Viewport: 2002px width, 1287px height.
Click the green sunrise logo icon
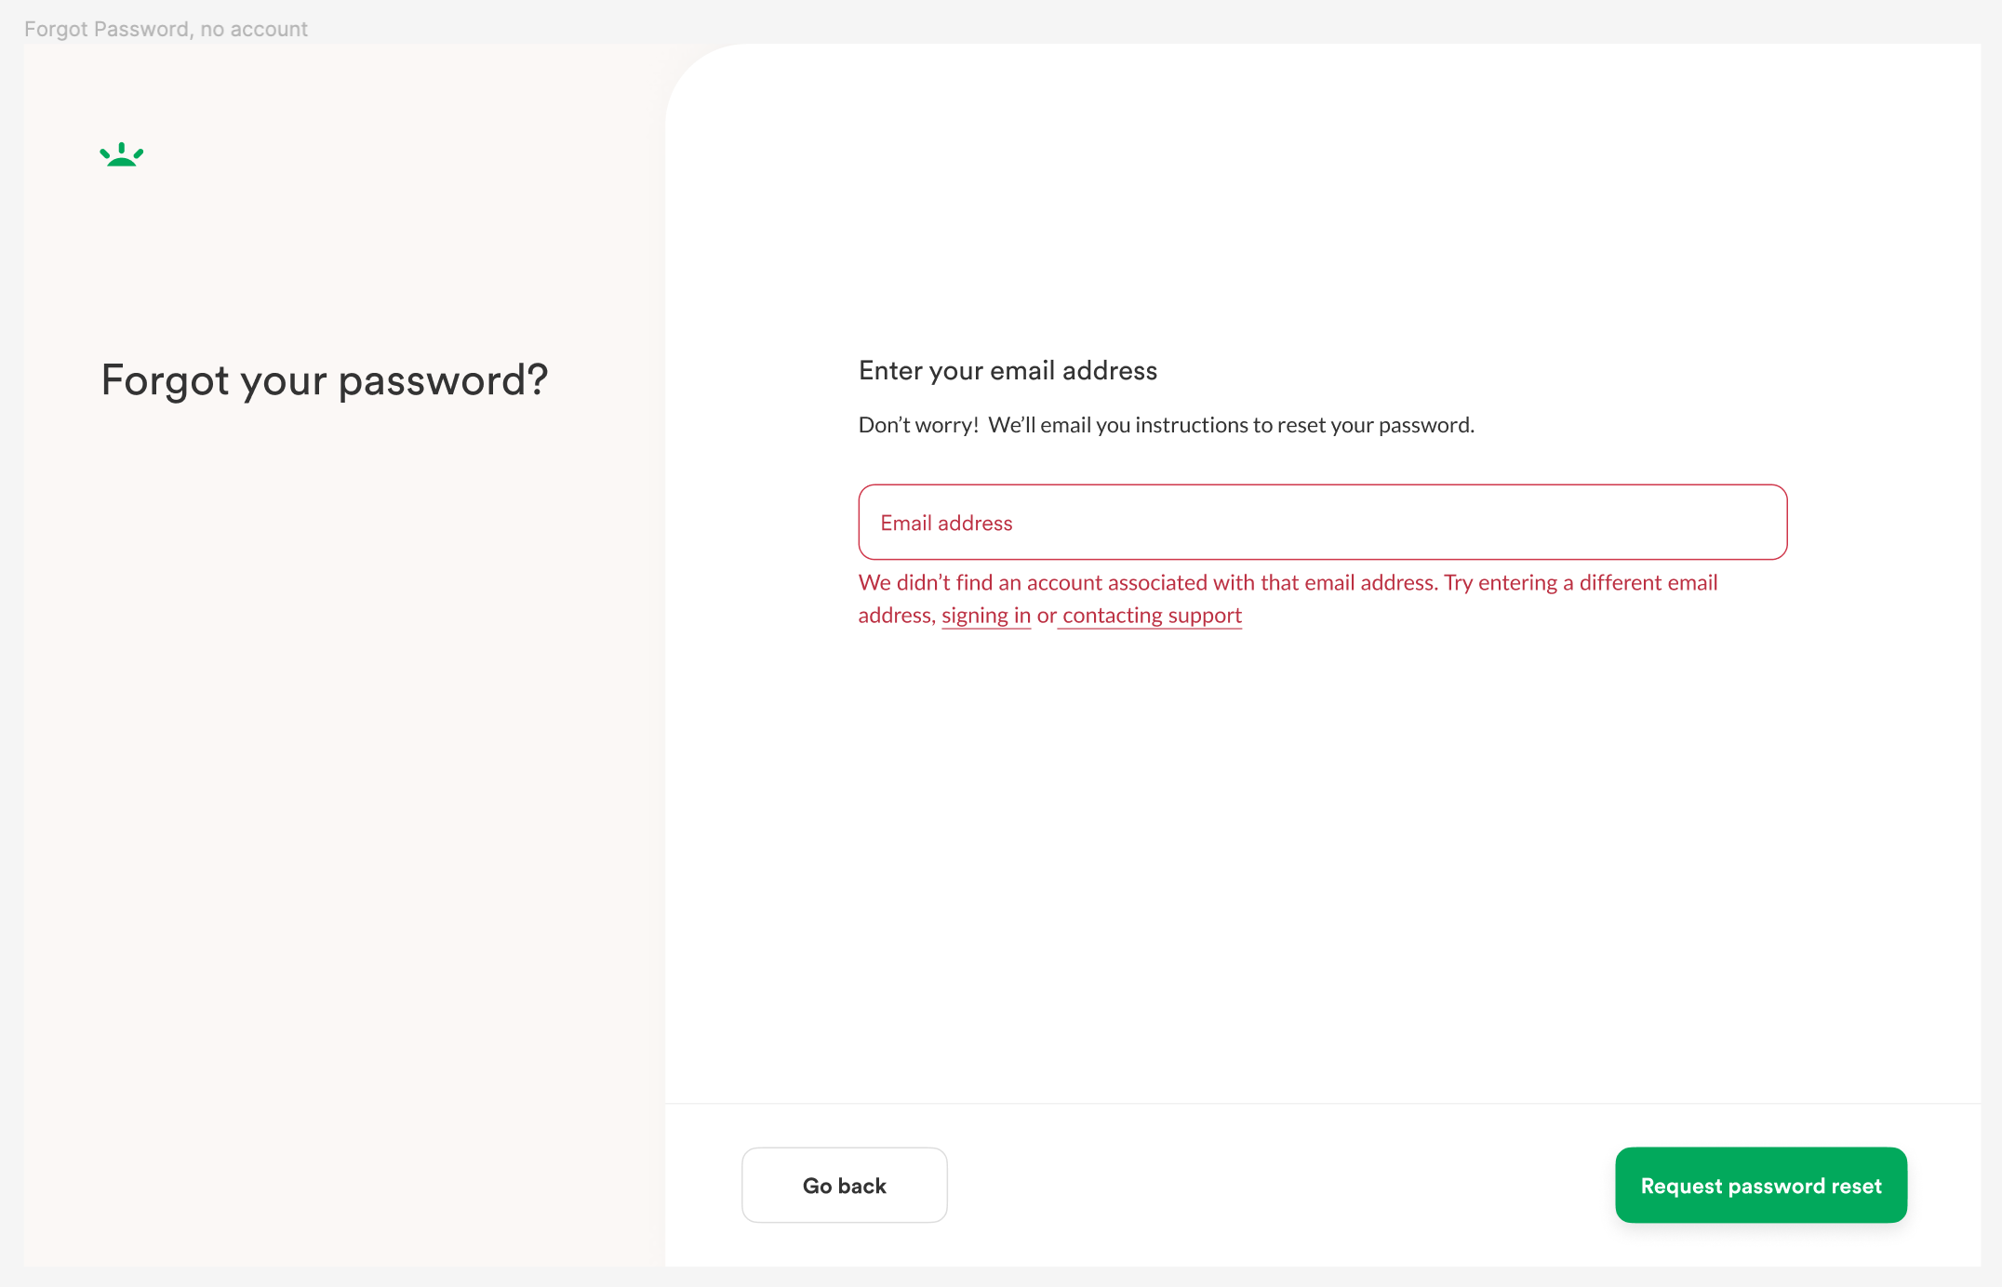pyautogui.click(x=122, y=154)
